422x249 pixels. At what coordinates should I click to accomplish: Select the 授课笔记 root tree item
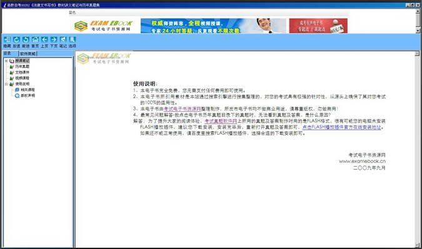[23, 61]
